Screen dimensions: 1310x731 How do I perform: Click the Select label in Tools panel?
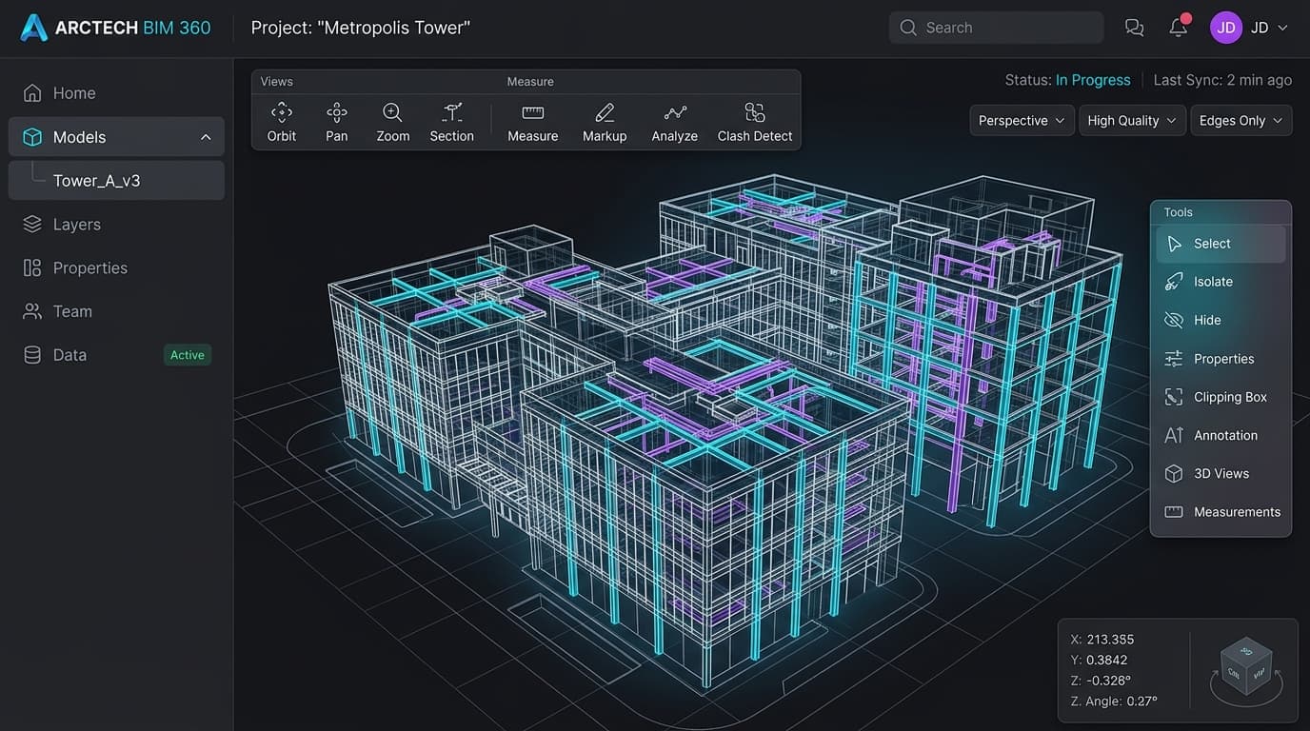[x=1212, y=244]
